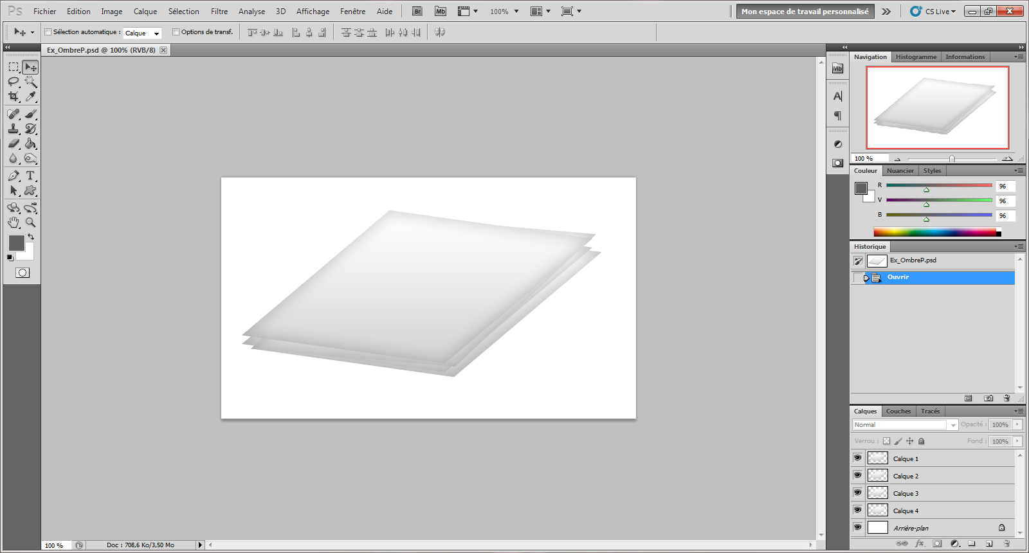The image size is (1029, 553).
Task: Click Mon espace de travail personnalisé button
Action: (x=805, y=12)
